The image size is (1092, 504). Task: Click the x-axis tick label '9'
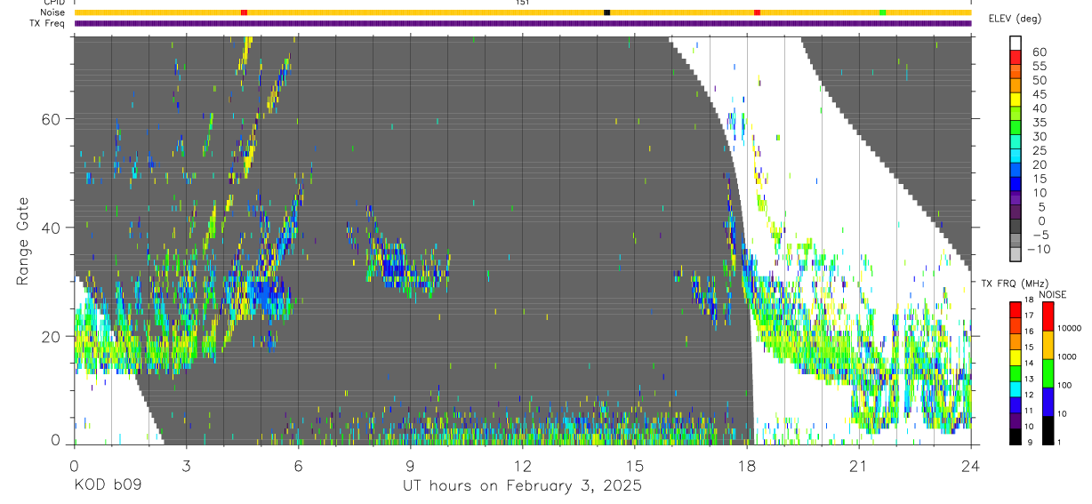[x=410, y=466]
